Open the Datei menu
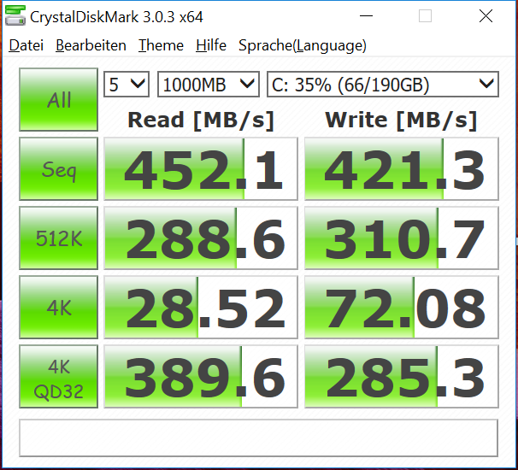Image resolution: width=518 pixels, height=470 pixels. coord(26,45)
